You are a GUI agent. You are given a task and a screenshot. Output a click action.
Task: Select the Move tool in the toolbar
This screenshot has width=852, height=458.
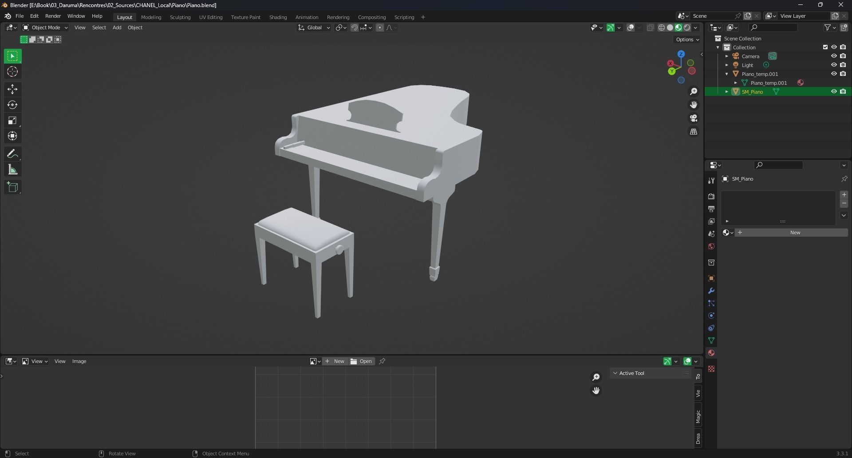[x=12, y=89]
